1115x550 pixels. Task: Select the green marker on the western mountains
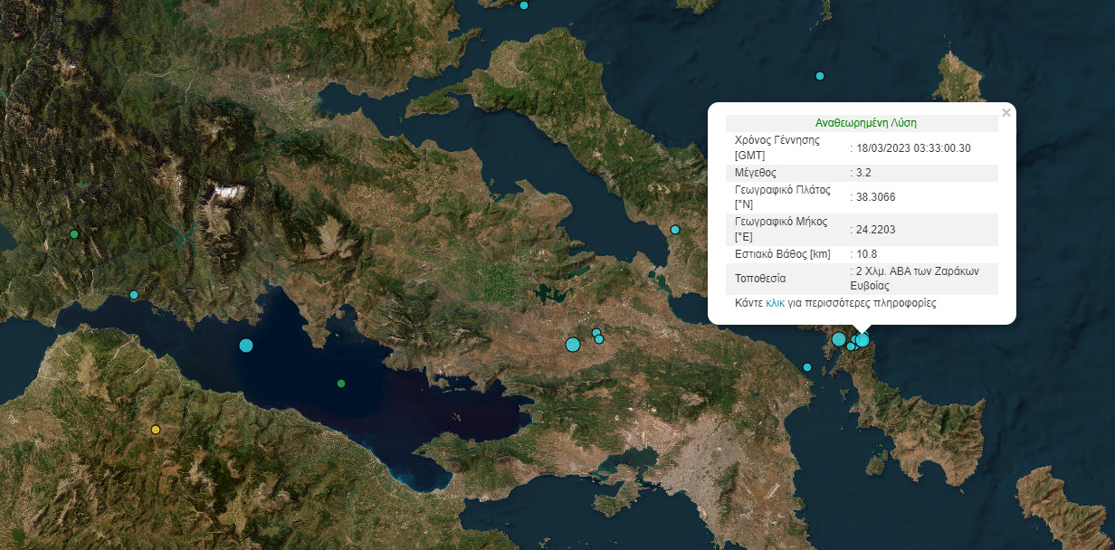[x=74, y=234]
